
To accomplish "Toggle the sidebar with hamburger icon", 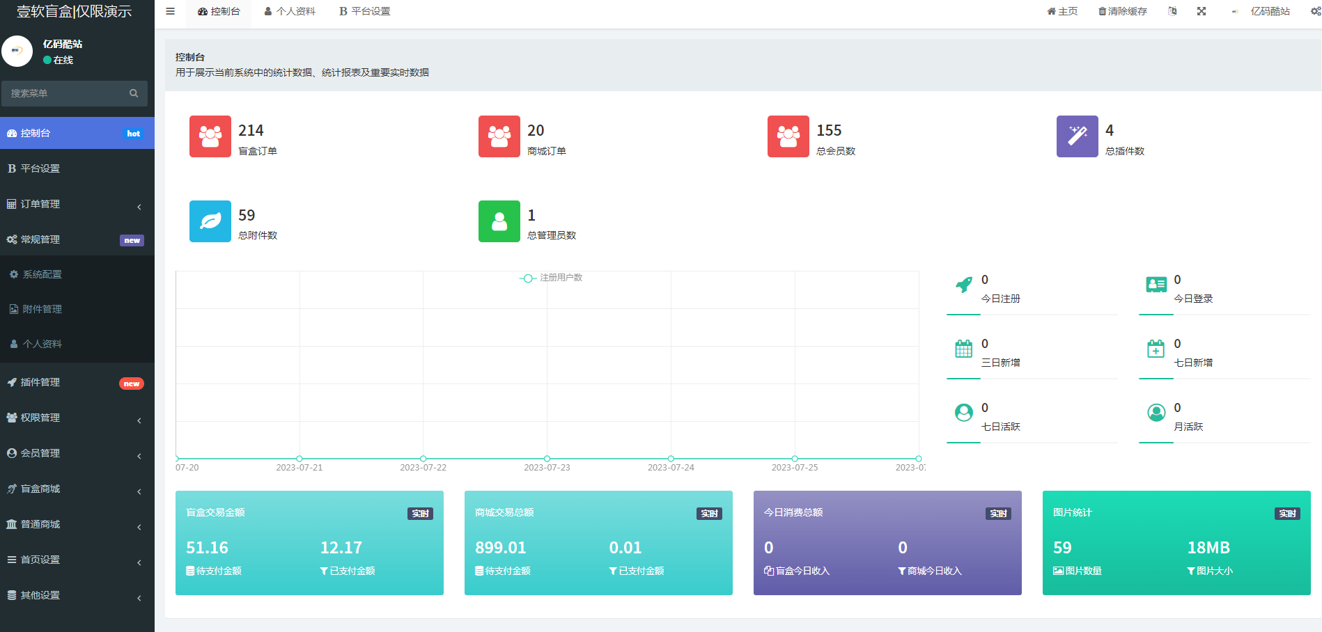I will (170, 11).
